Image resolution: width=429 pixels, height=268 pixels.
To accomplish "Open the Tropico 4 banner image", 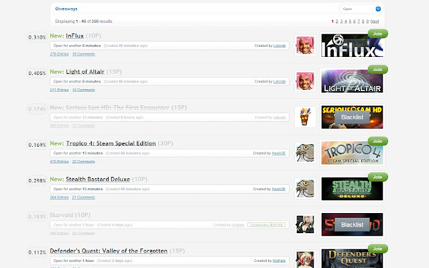I will click(352, 153).
